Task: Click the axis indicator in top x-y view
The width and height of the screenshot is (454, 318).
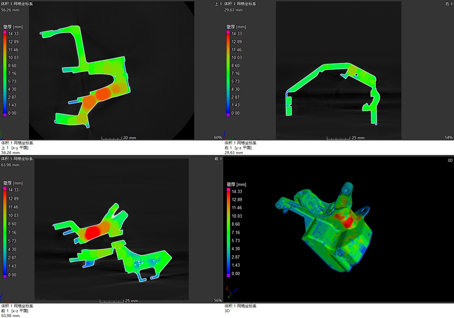Action: click(x=3, y=136)
